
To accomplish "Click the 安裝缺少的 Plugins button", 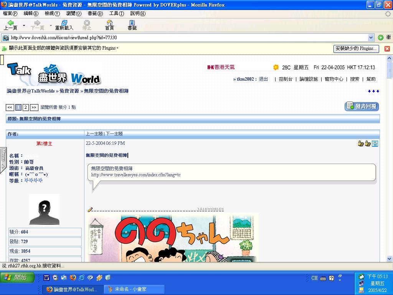I will [356, 49].
